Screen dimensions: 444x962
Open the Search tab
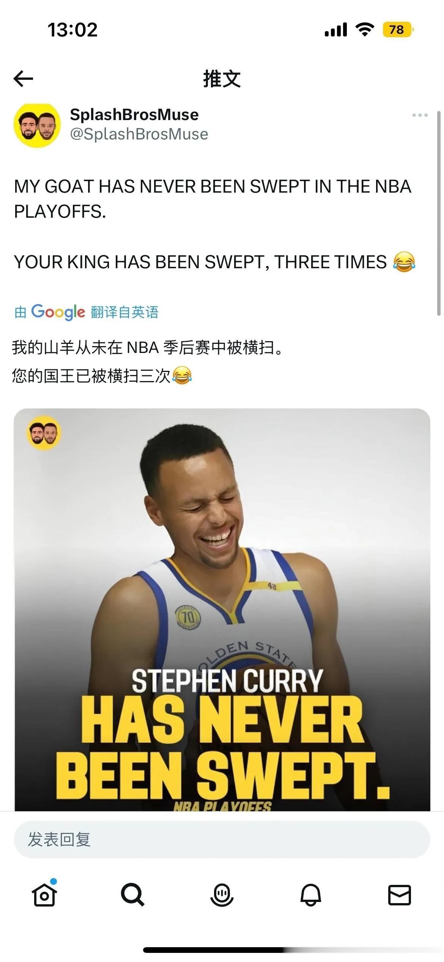(x=132, y=894)
